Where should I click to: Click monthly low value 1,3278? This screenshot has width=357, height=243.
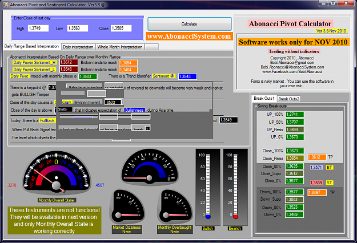(10, 185)
